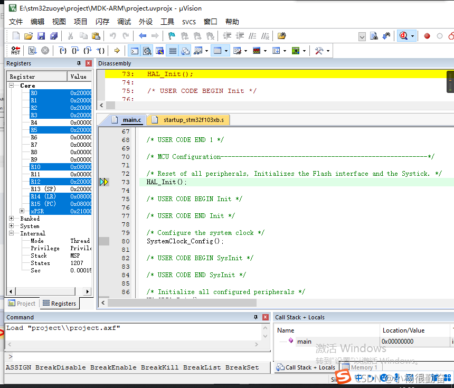Click the Insert Breakpoint red dot icon
This screenshot has width=454, height=388.
point(427,36)
